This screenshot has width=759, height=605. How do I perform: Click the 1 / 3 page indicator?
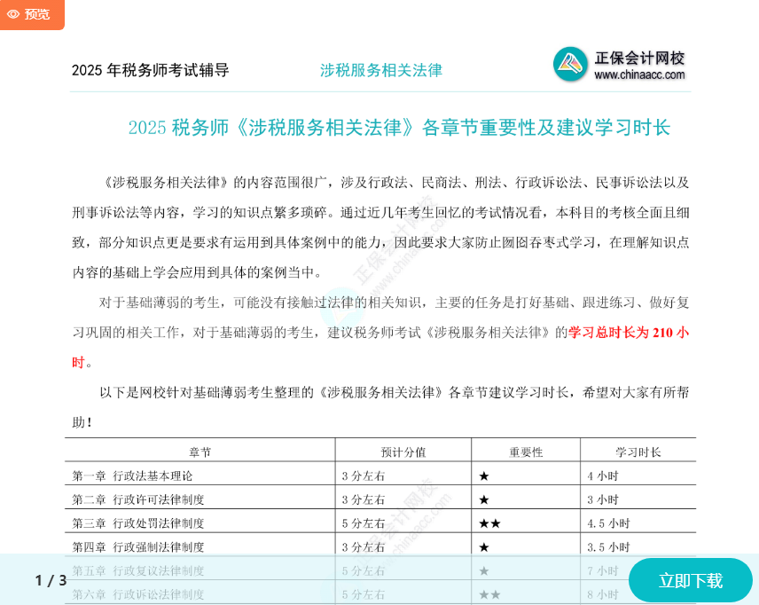(51, 580)
